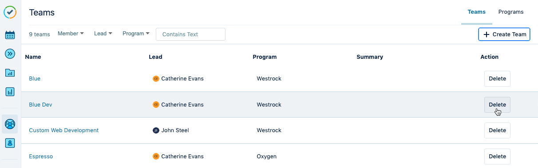Select the Teams group icon in sidebar

[10, 124]
